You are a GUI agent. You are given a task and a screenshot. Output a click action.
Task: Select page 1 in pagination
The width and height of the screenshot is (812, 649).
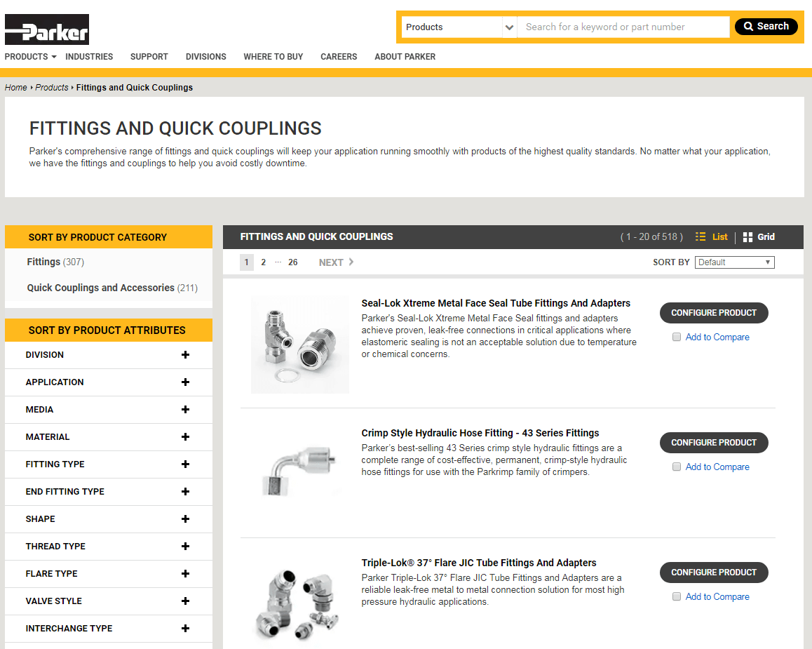coord(247,262)
